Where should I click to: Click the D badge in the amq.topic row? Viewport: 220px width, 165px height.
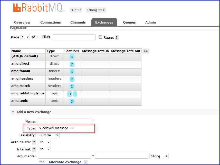point(72,101)
